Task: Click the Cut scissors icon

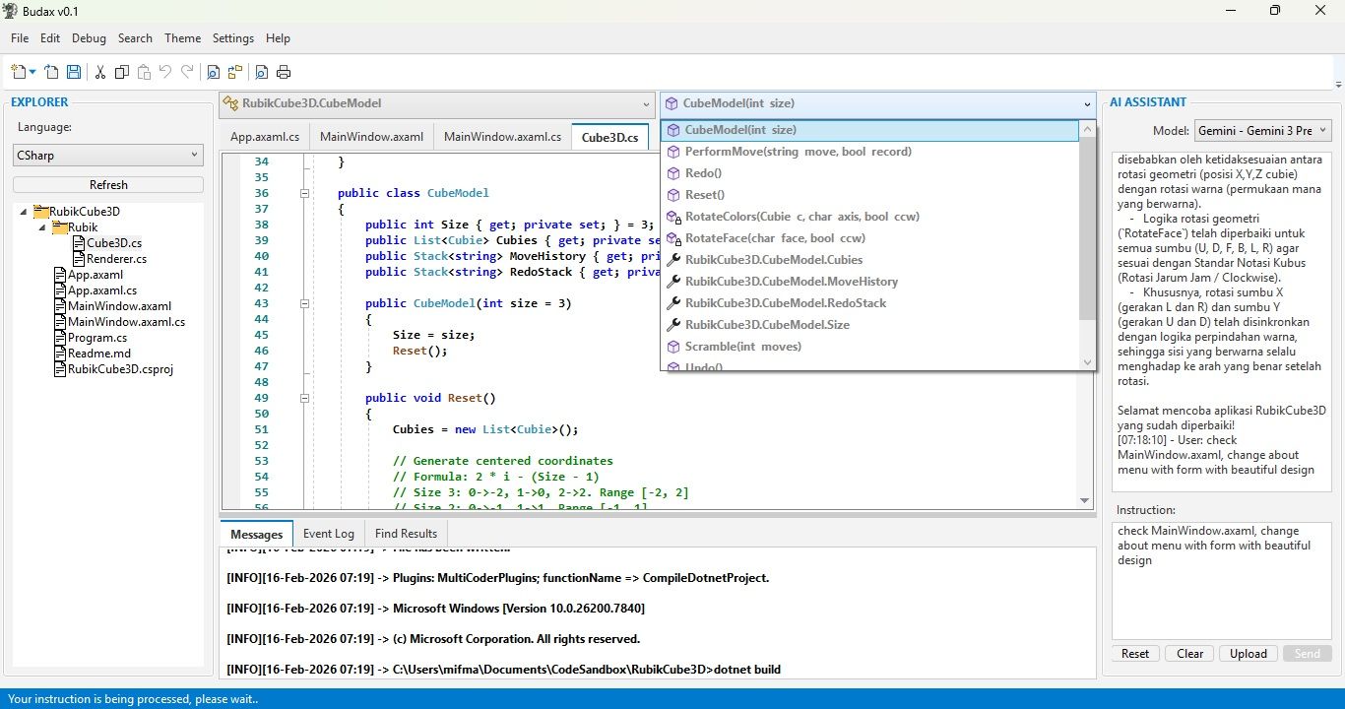Action: 99,72
